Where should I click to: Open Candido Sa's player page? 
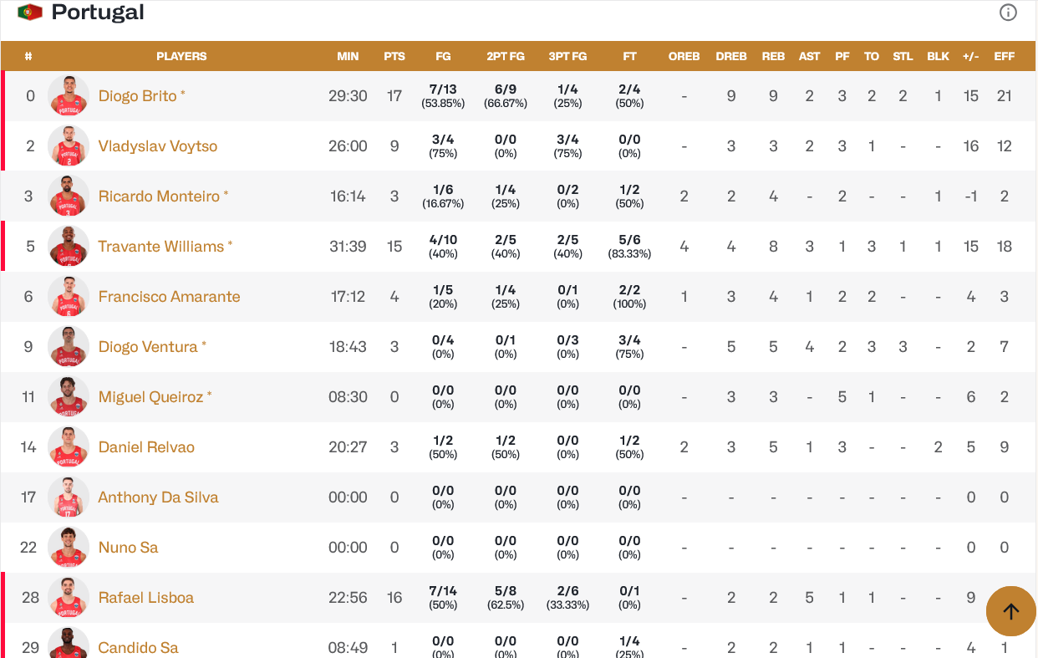pos(138,648)
